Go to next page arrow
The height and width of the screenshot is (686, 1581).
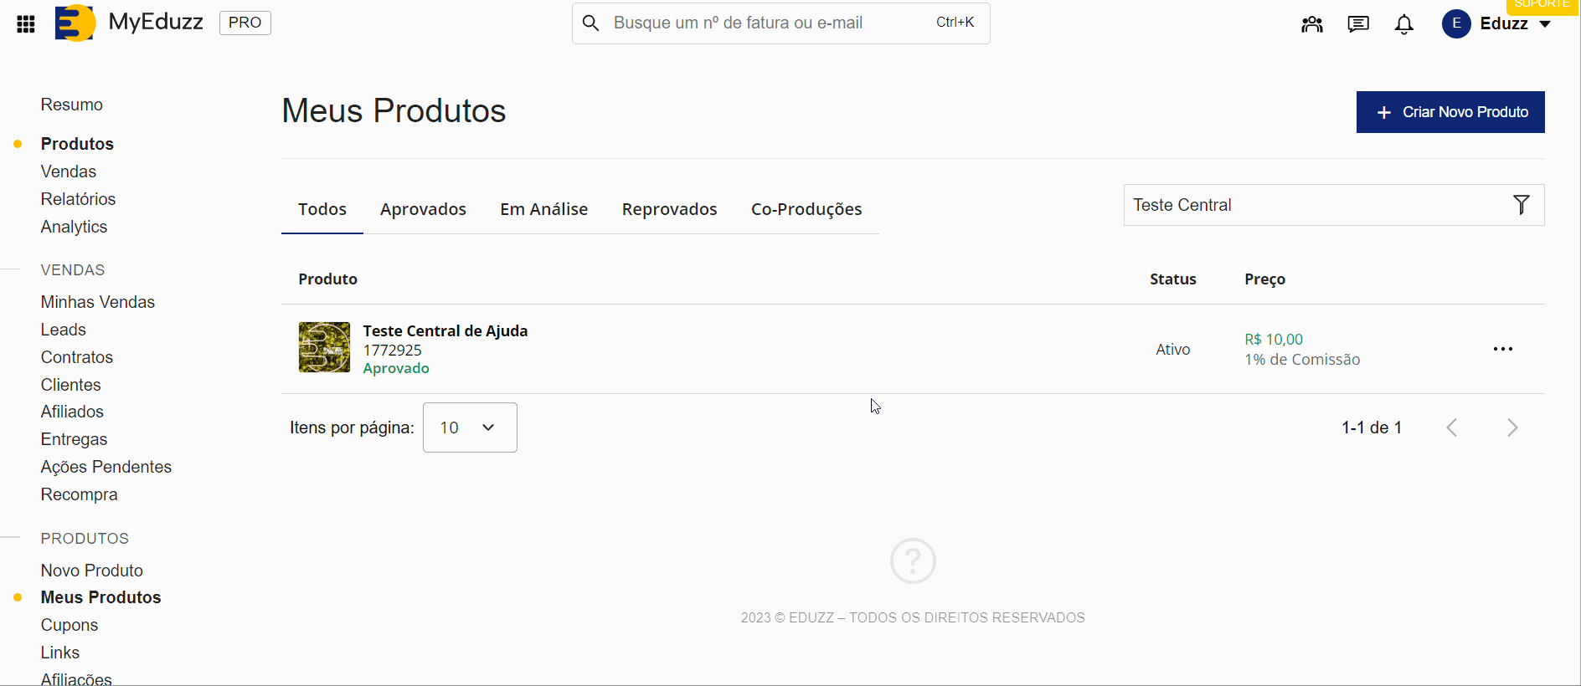(1511, 427)
